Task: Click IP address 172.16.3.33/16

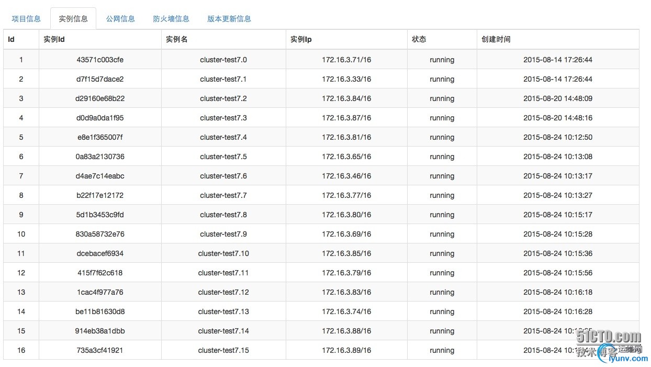Action: tap(346, 79)
